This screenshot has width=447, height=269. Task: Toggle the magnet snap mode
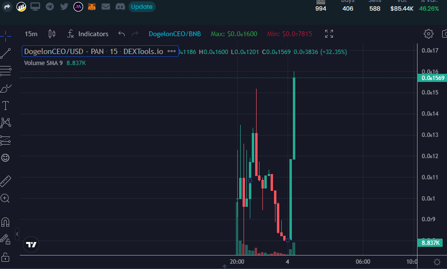(x=5, y=222)
